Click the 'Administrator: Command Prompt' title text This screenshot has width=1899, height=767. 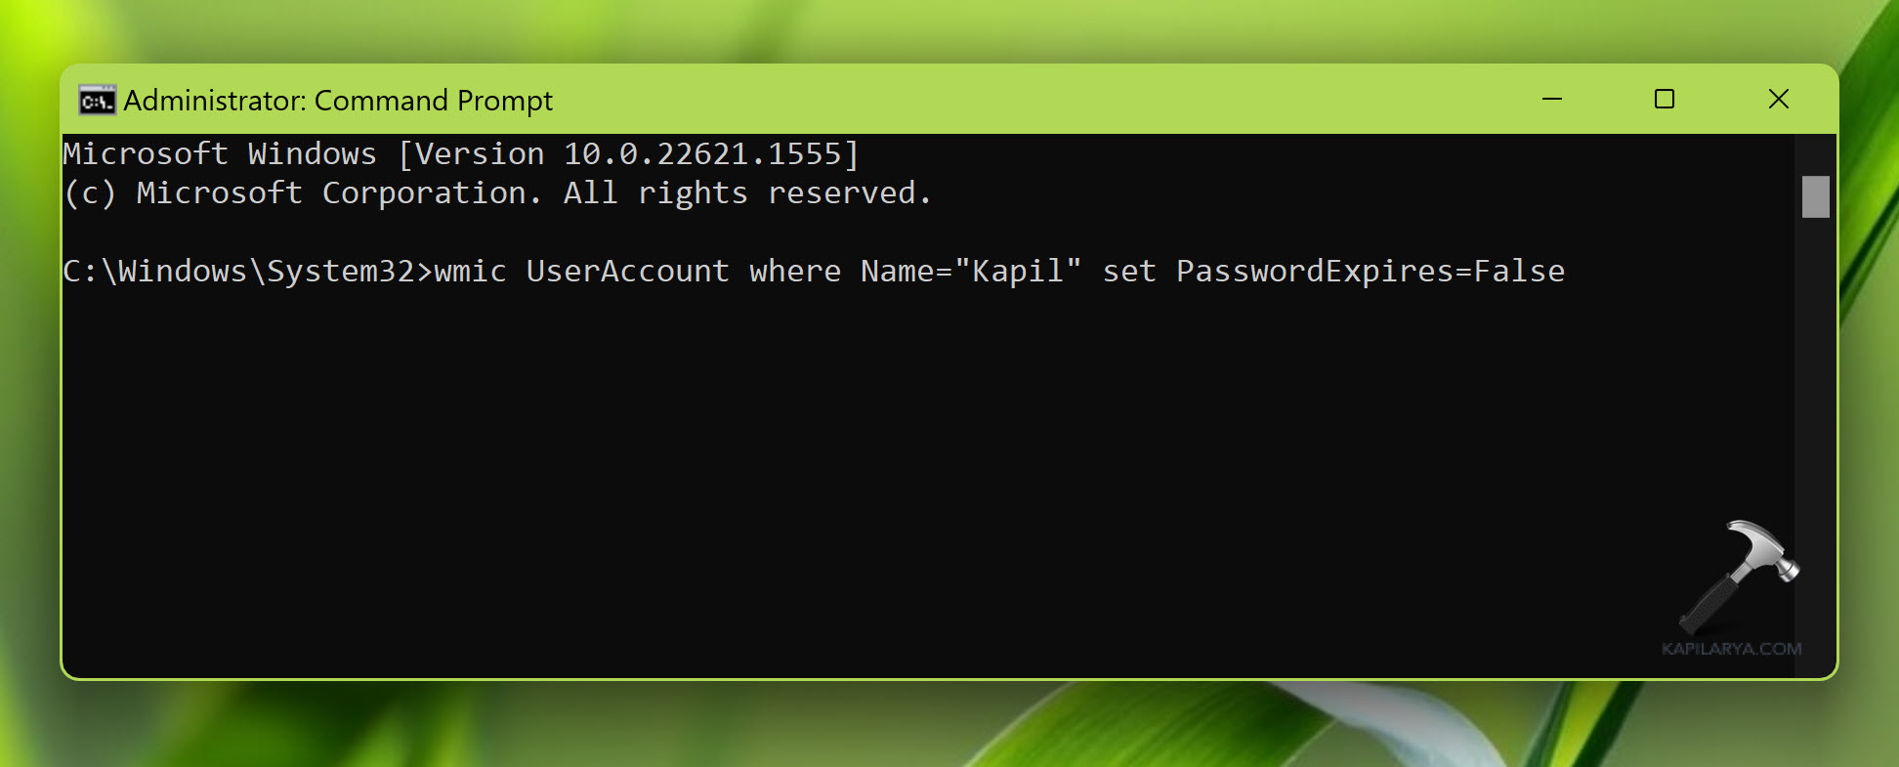338,101
